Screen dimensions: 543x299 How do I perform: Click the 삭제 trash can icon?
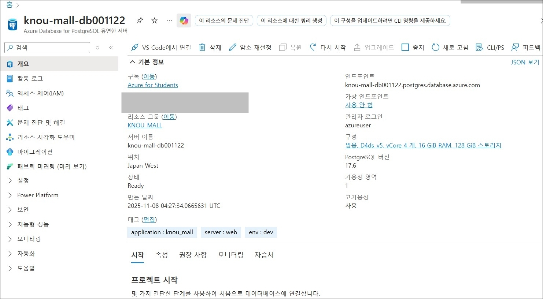coord(202,48)
